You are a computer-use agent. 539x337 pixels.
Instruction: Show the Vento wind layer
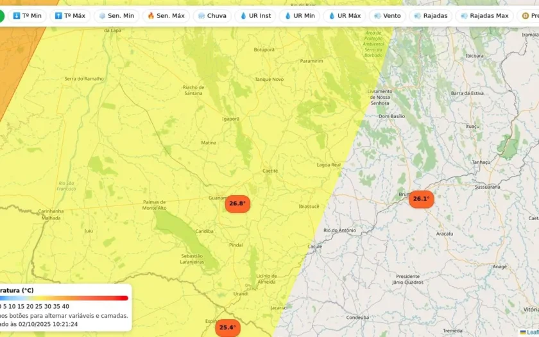click(388, 16)
